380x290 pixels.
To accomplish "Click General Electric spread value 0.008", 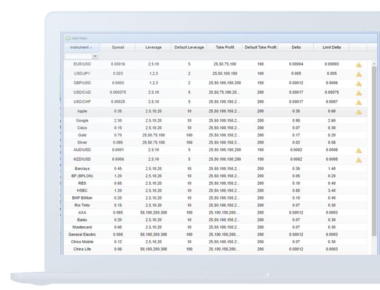I will coord(118,235).
